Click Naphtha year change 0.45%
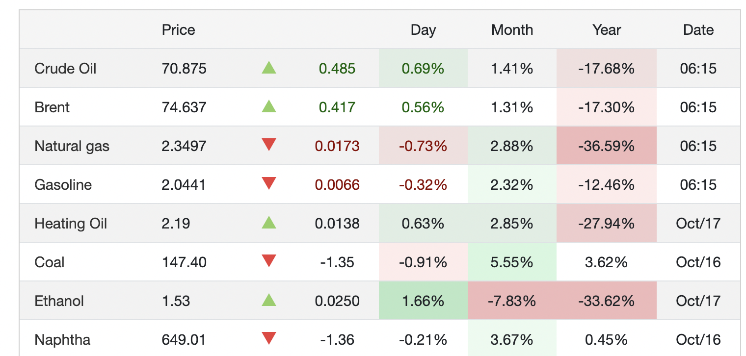This screenshot has width=746, height=356. click(x=607, y=339)
